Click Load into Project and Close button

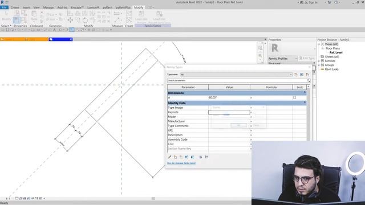[159, 18]
